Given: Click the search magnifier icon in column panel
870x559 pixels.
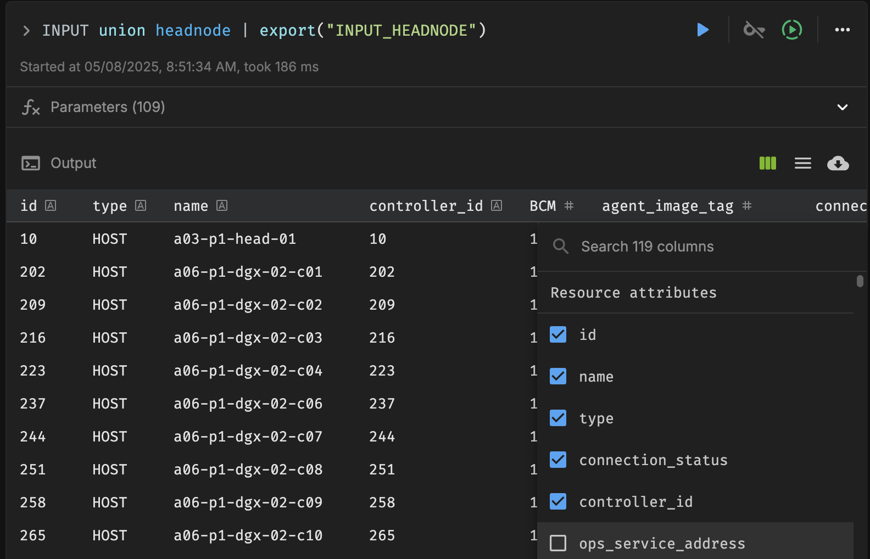Looking at the screenshot, I should click(561, 247).
